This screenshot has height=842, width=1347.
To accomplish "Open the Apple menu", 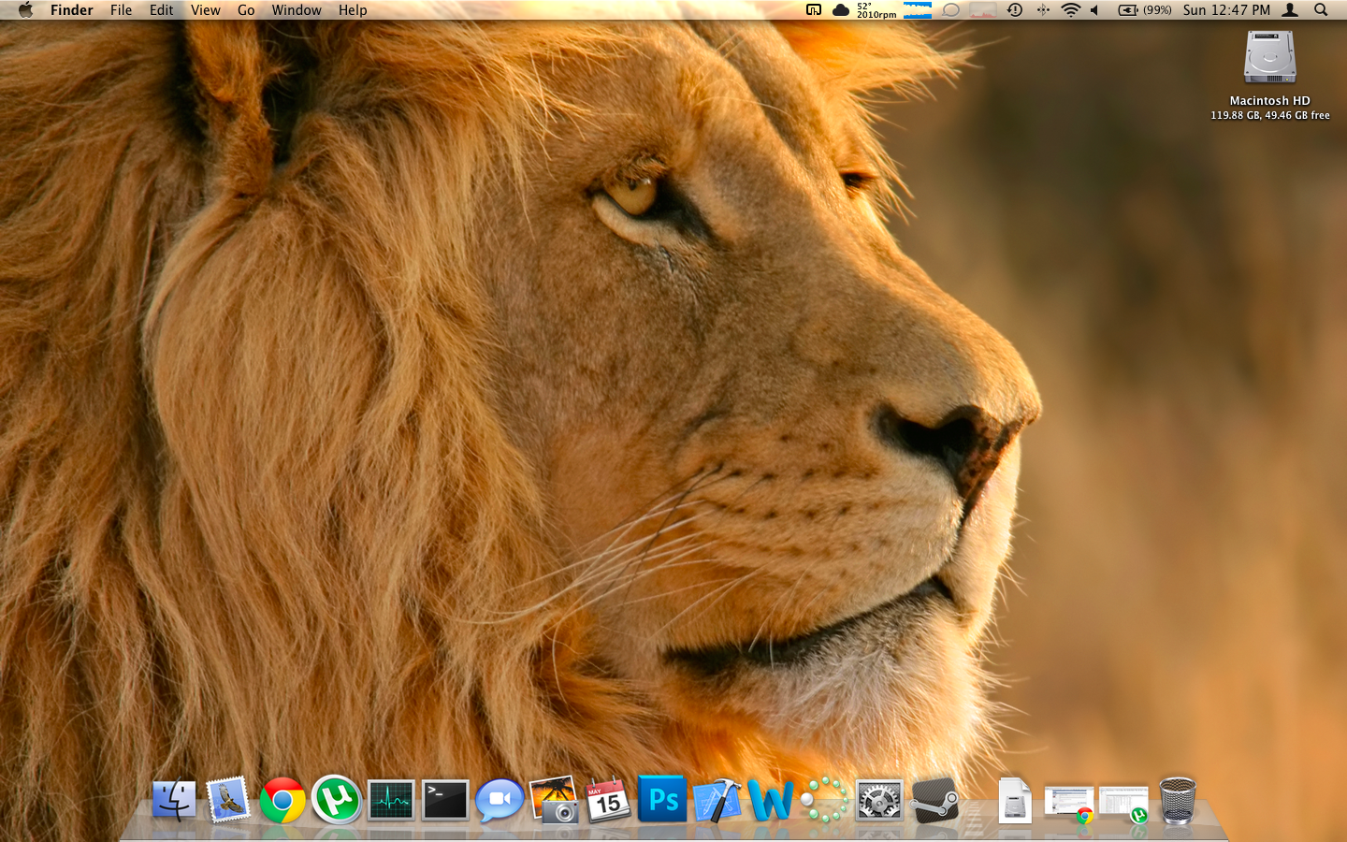I will 25,10.
